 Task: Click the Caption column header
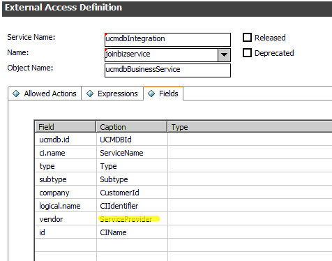(x=132, y=127)
